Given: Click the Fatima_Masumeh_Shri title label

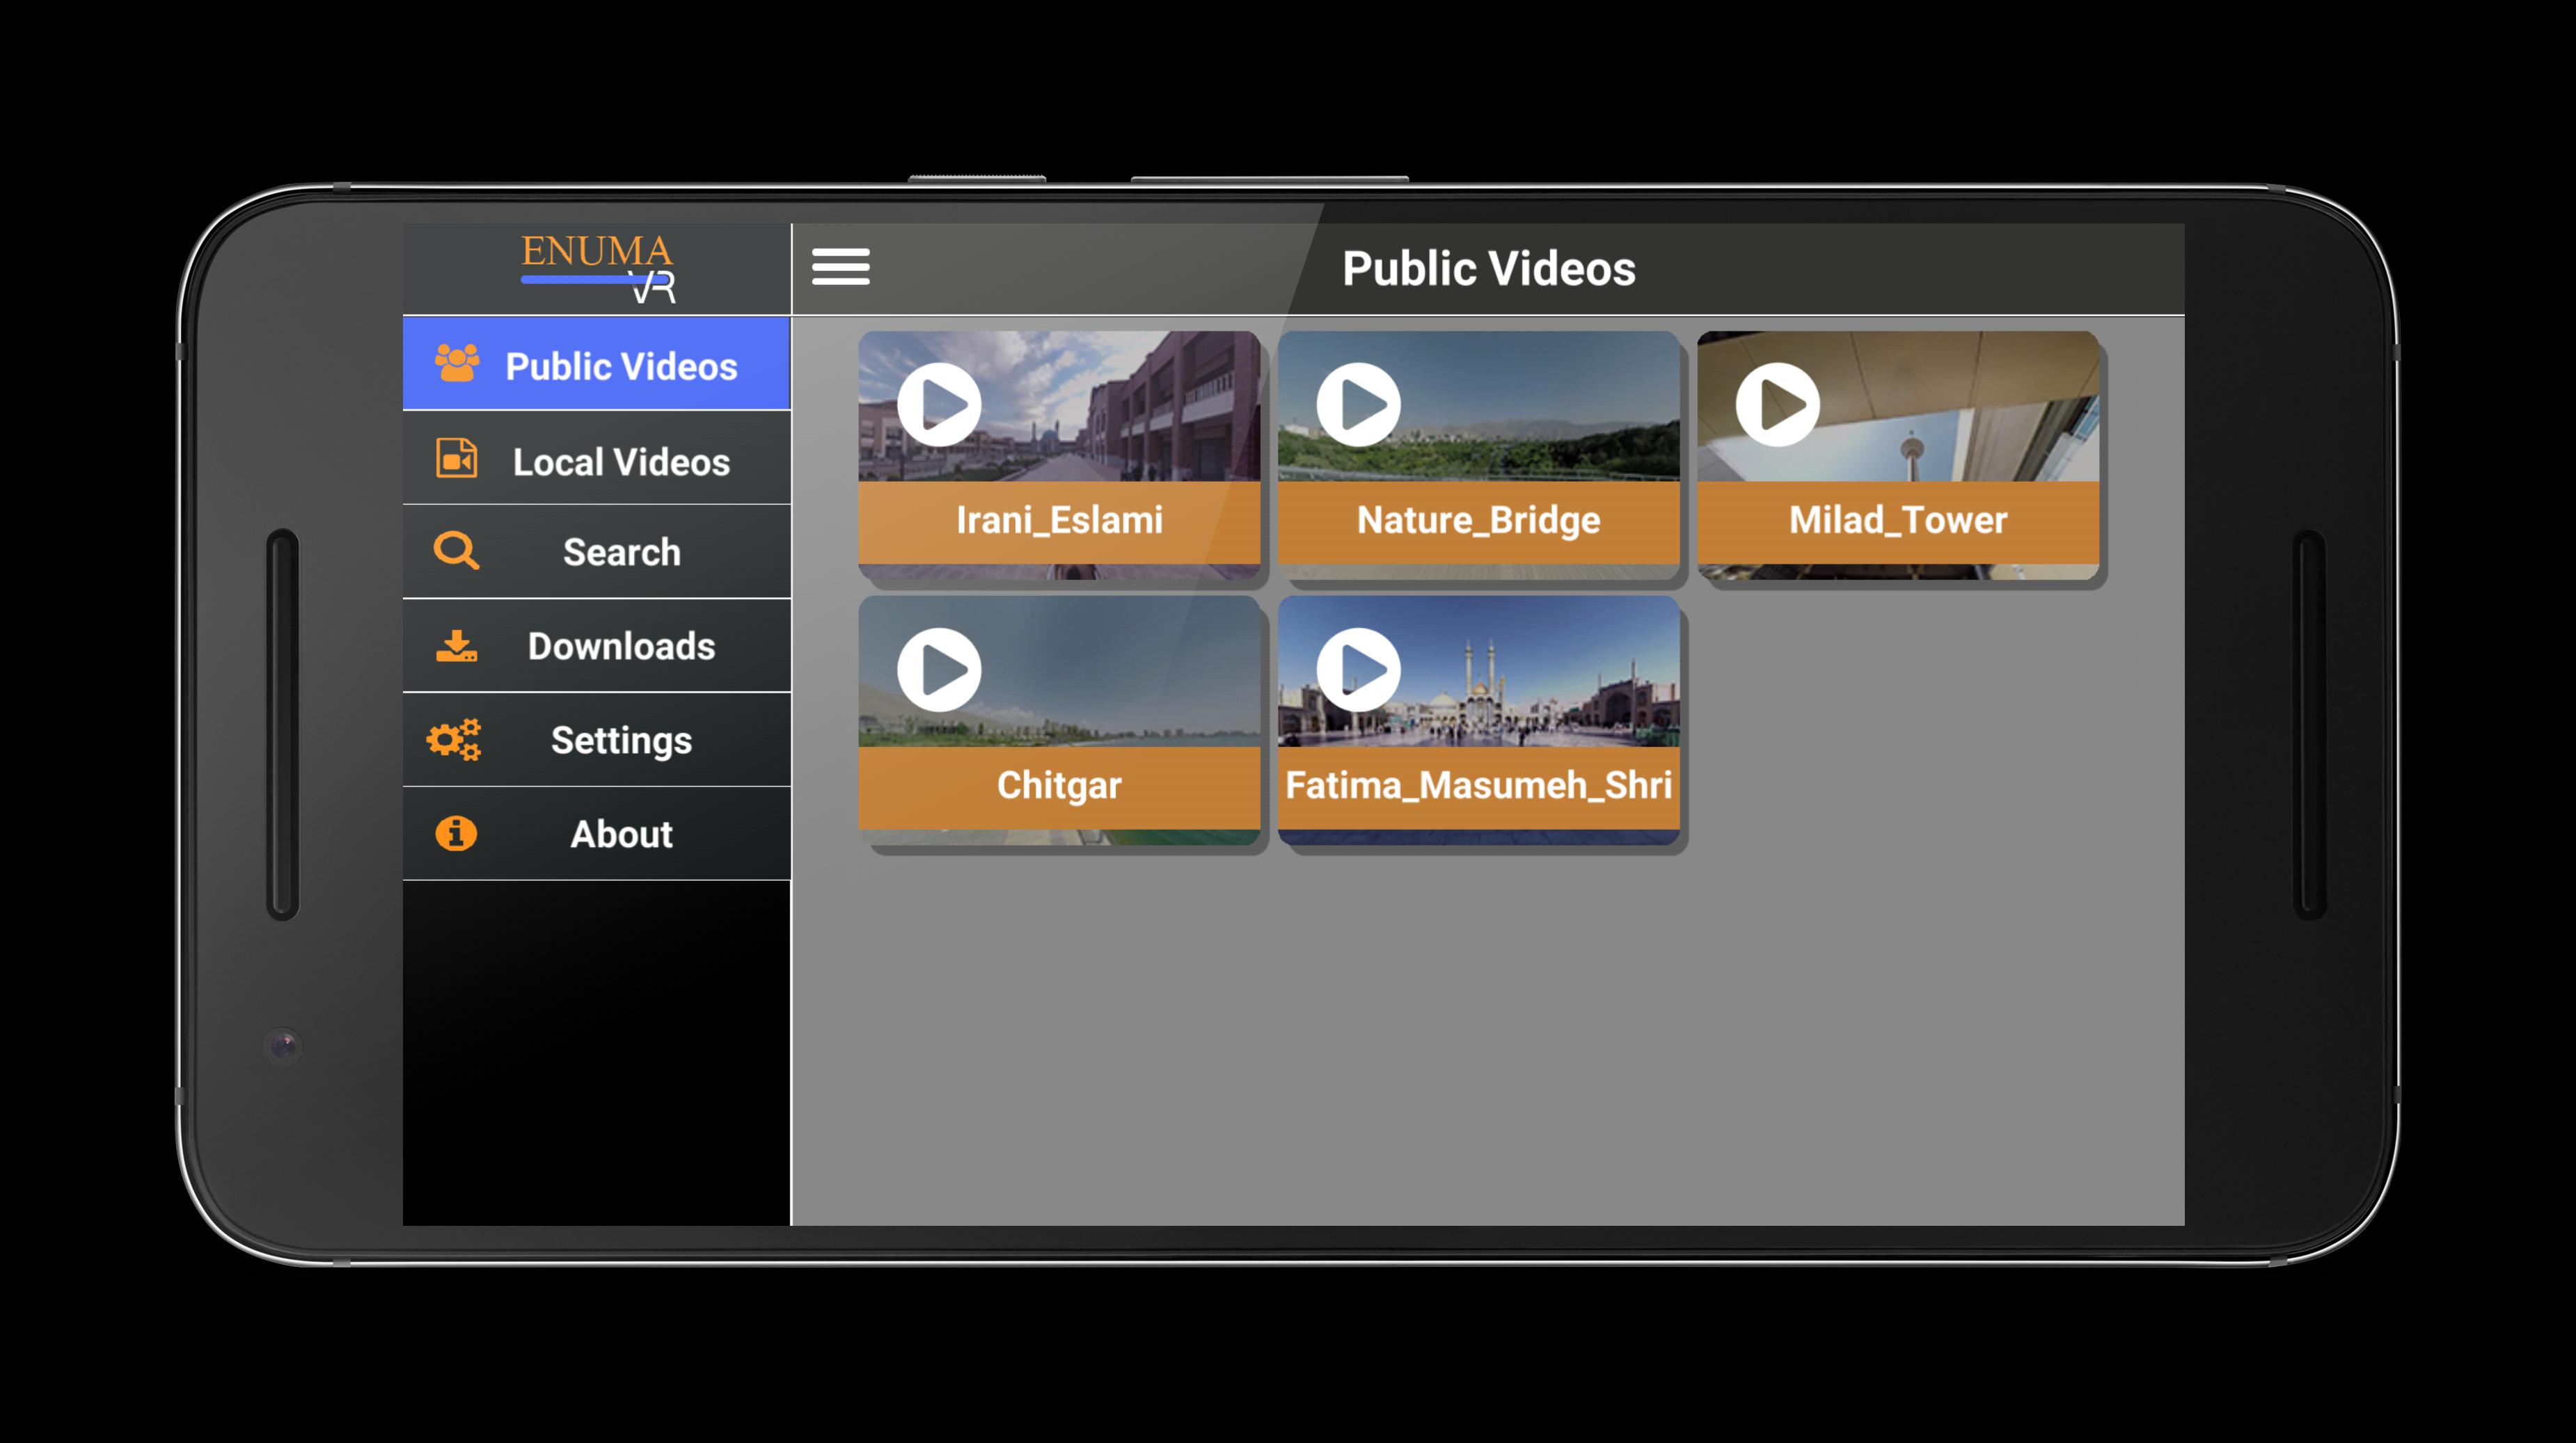Looking at the screenshot, I should click(x=1478, y=786).
